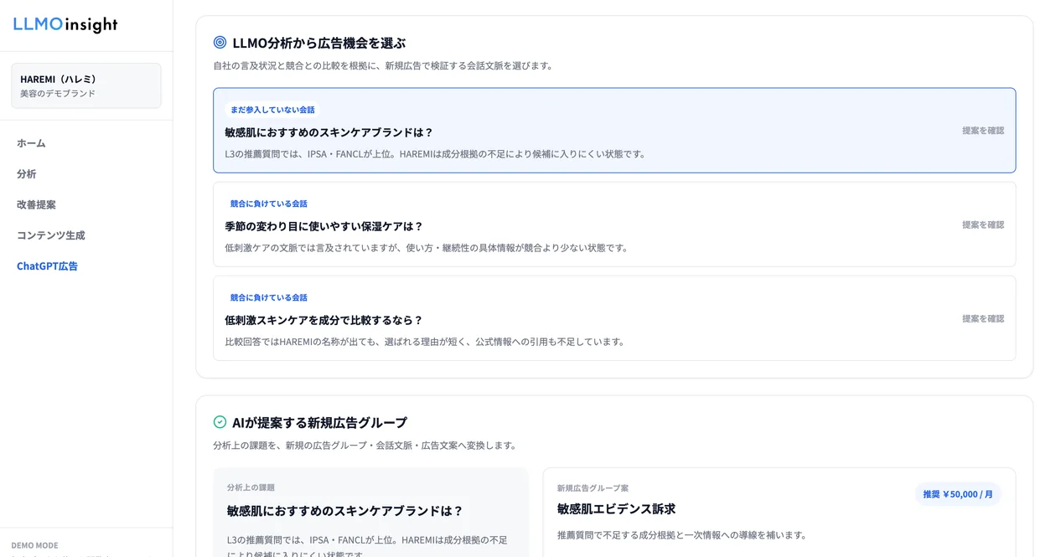The image size is (1056, 557).
Task: Click the checkmark icon beside AIが提案する新規広告グループ
Action: pos(220,422)
